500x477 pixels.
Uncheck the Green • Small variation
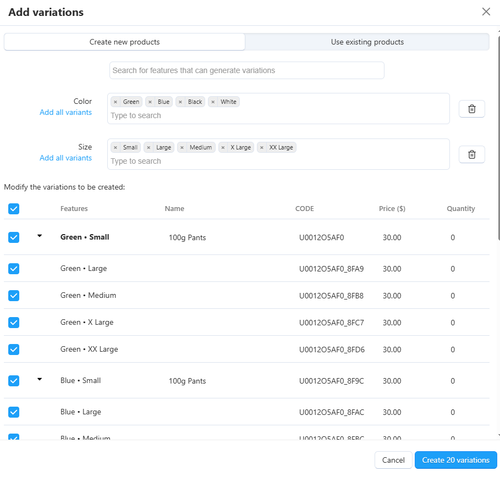14,237
